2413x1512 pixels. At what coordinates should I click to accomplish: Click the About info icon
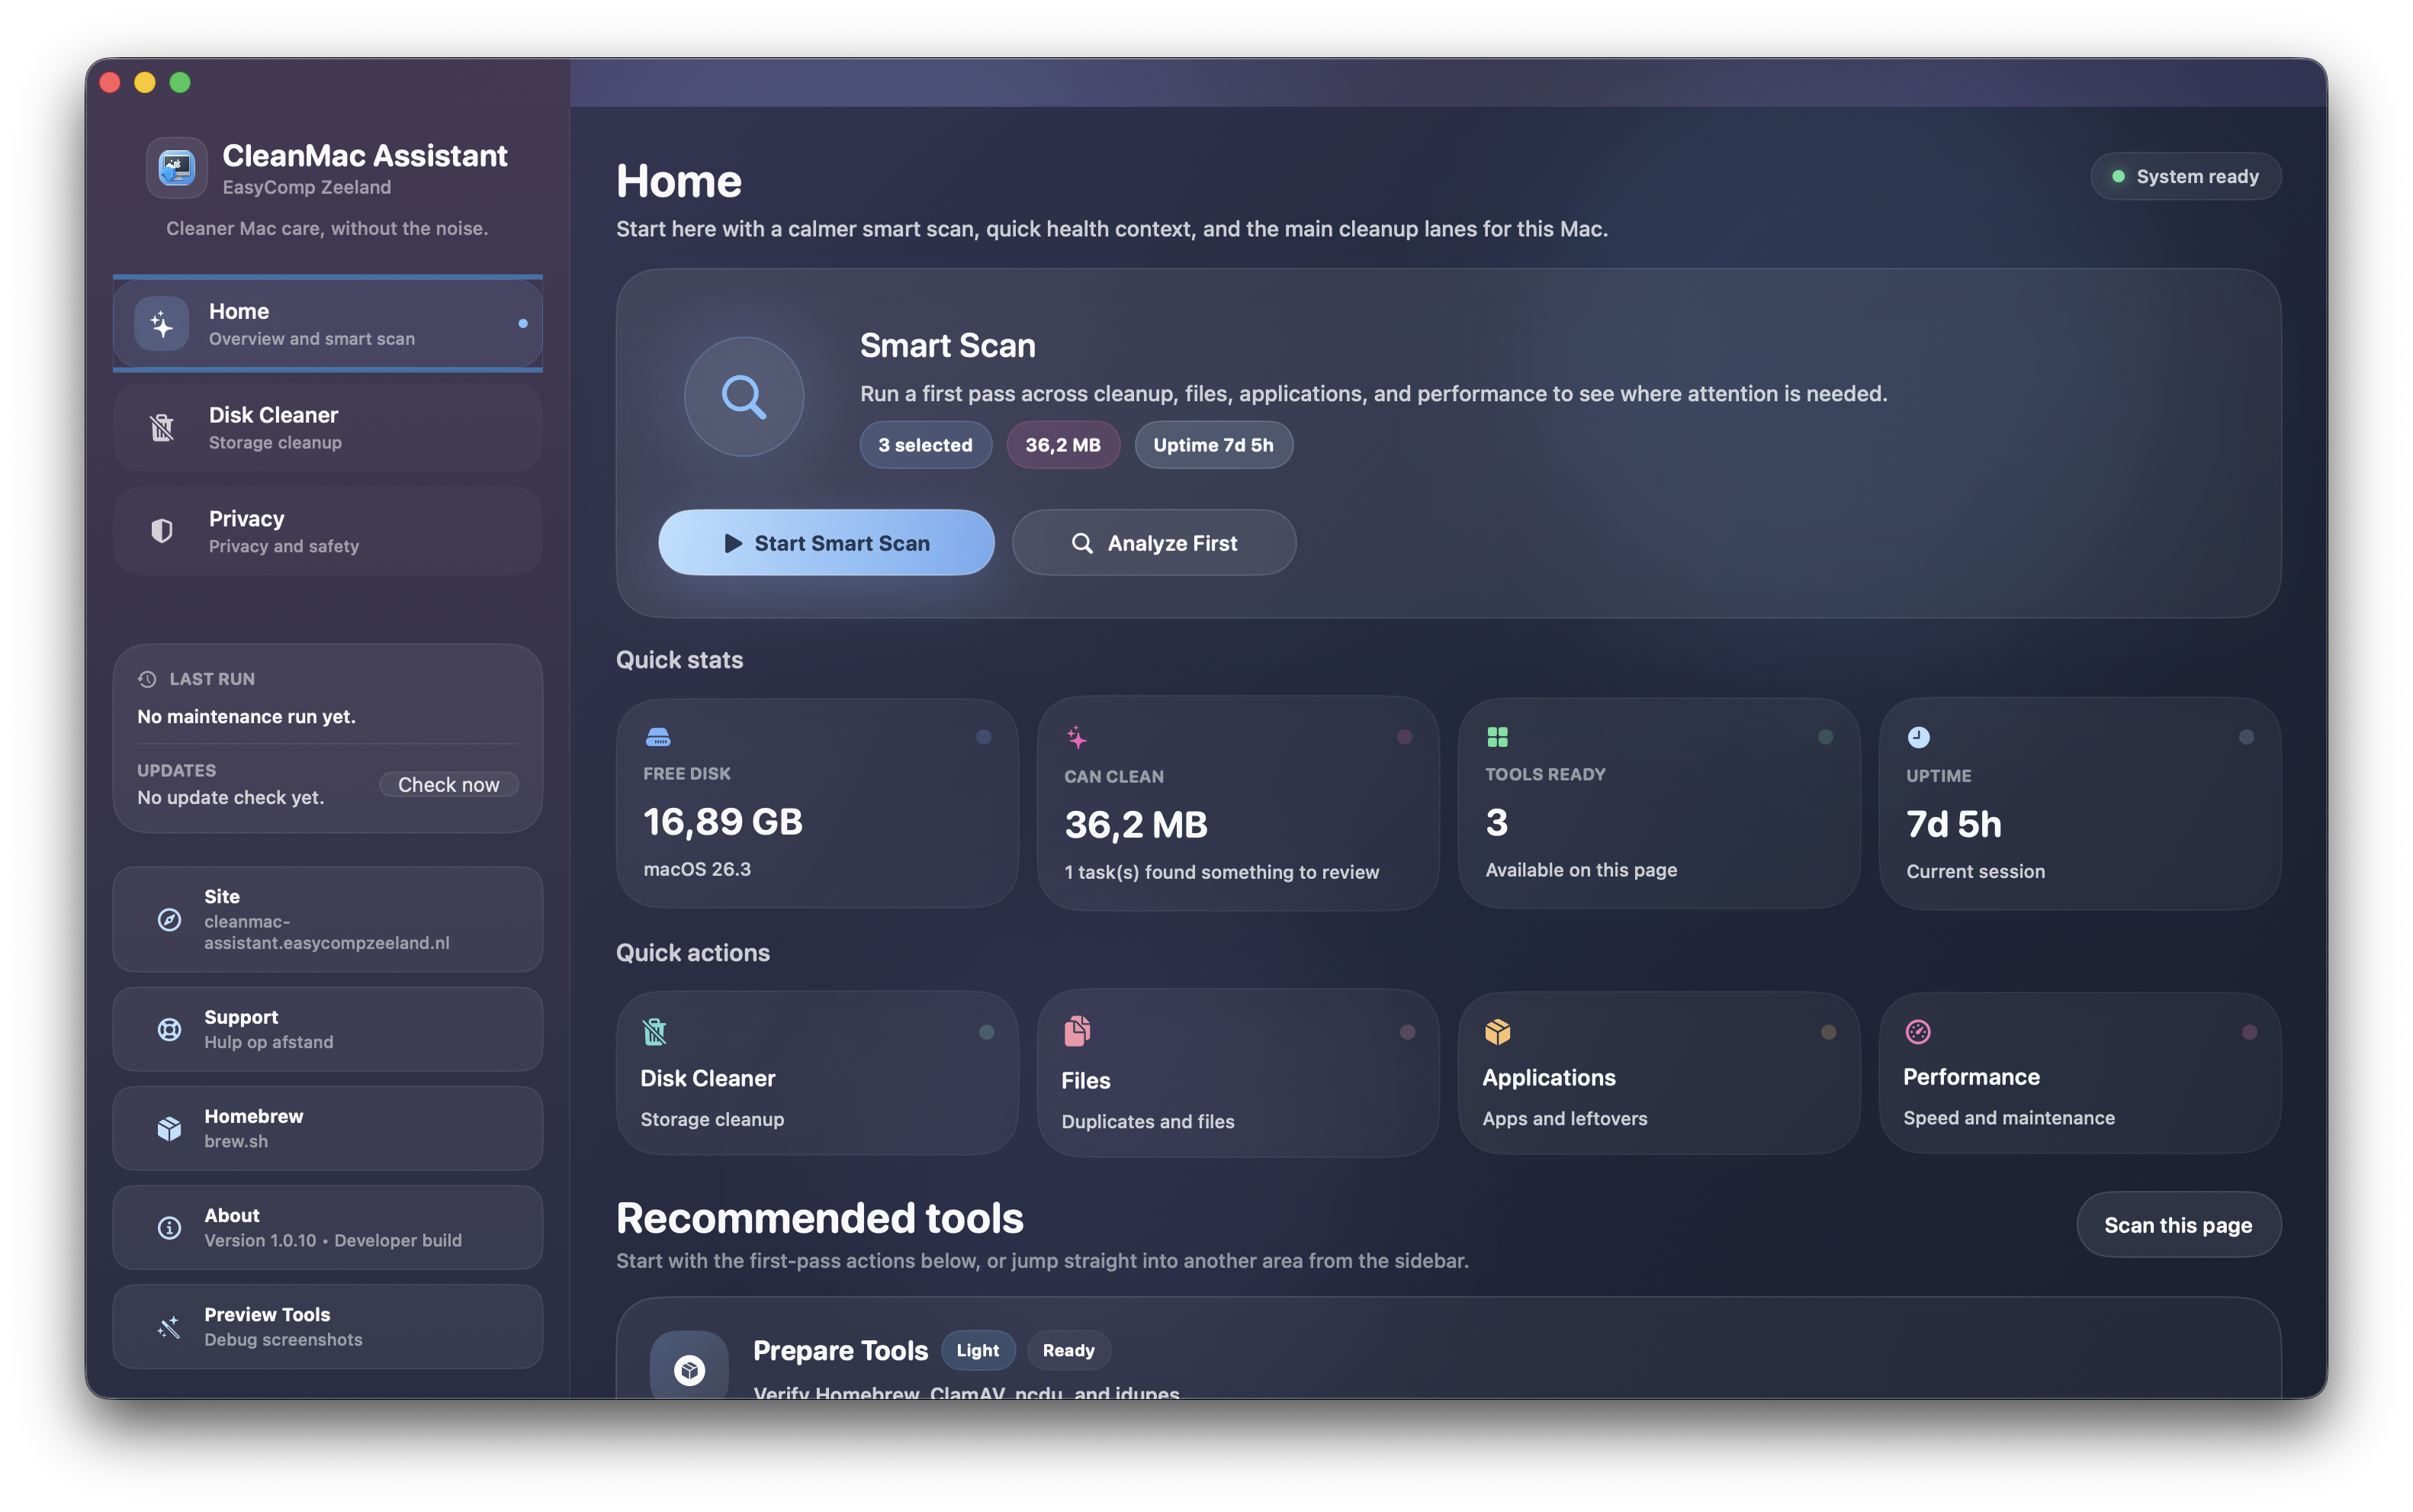170,1227
